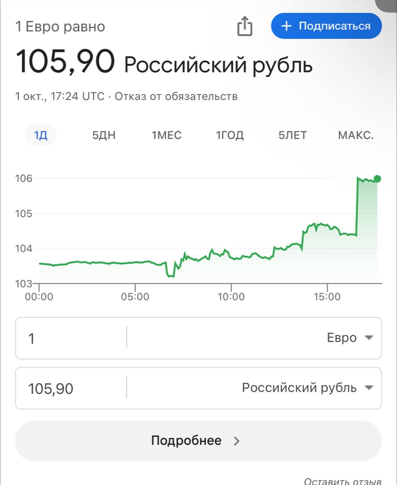Click the Российский рубль dropdown arrow
The height and width of the screenshot is (485, 397).
point(369,388)
